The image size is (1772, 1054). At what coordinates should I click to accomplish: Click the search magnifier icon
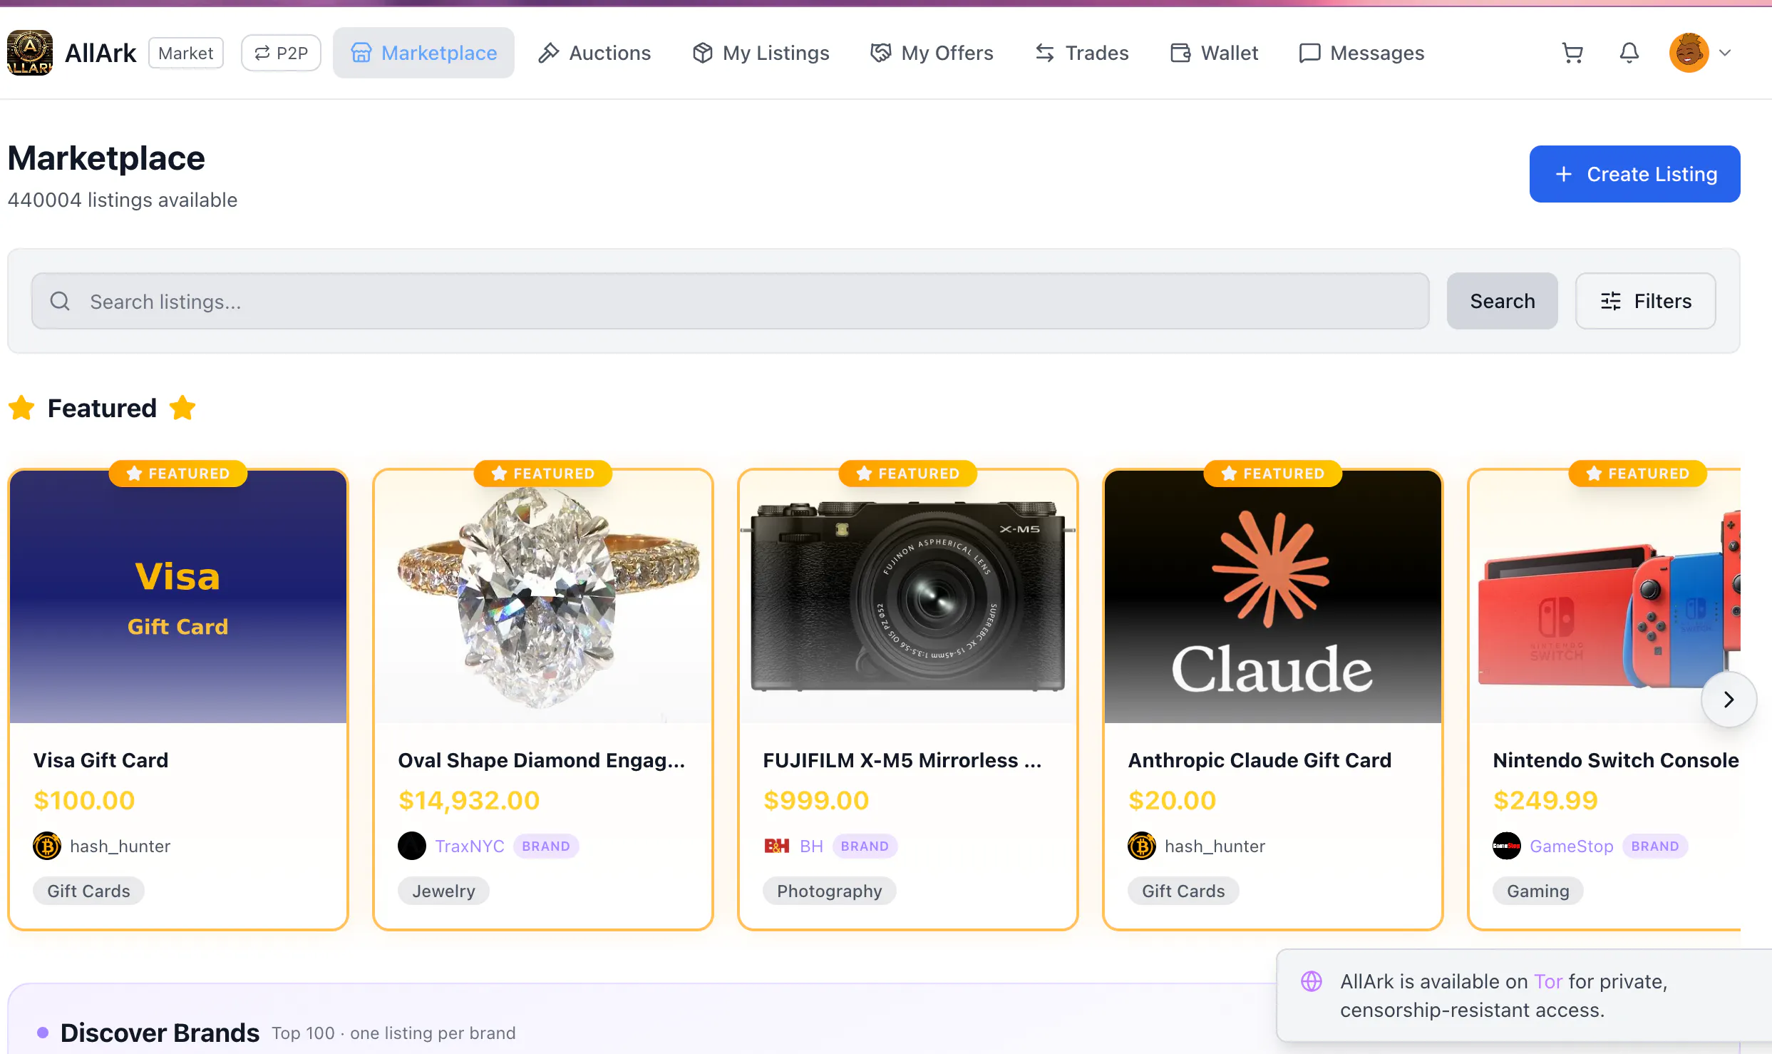(x=60, y=301)
